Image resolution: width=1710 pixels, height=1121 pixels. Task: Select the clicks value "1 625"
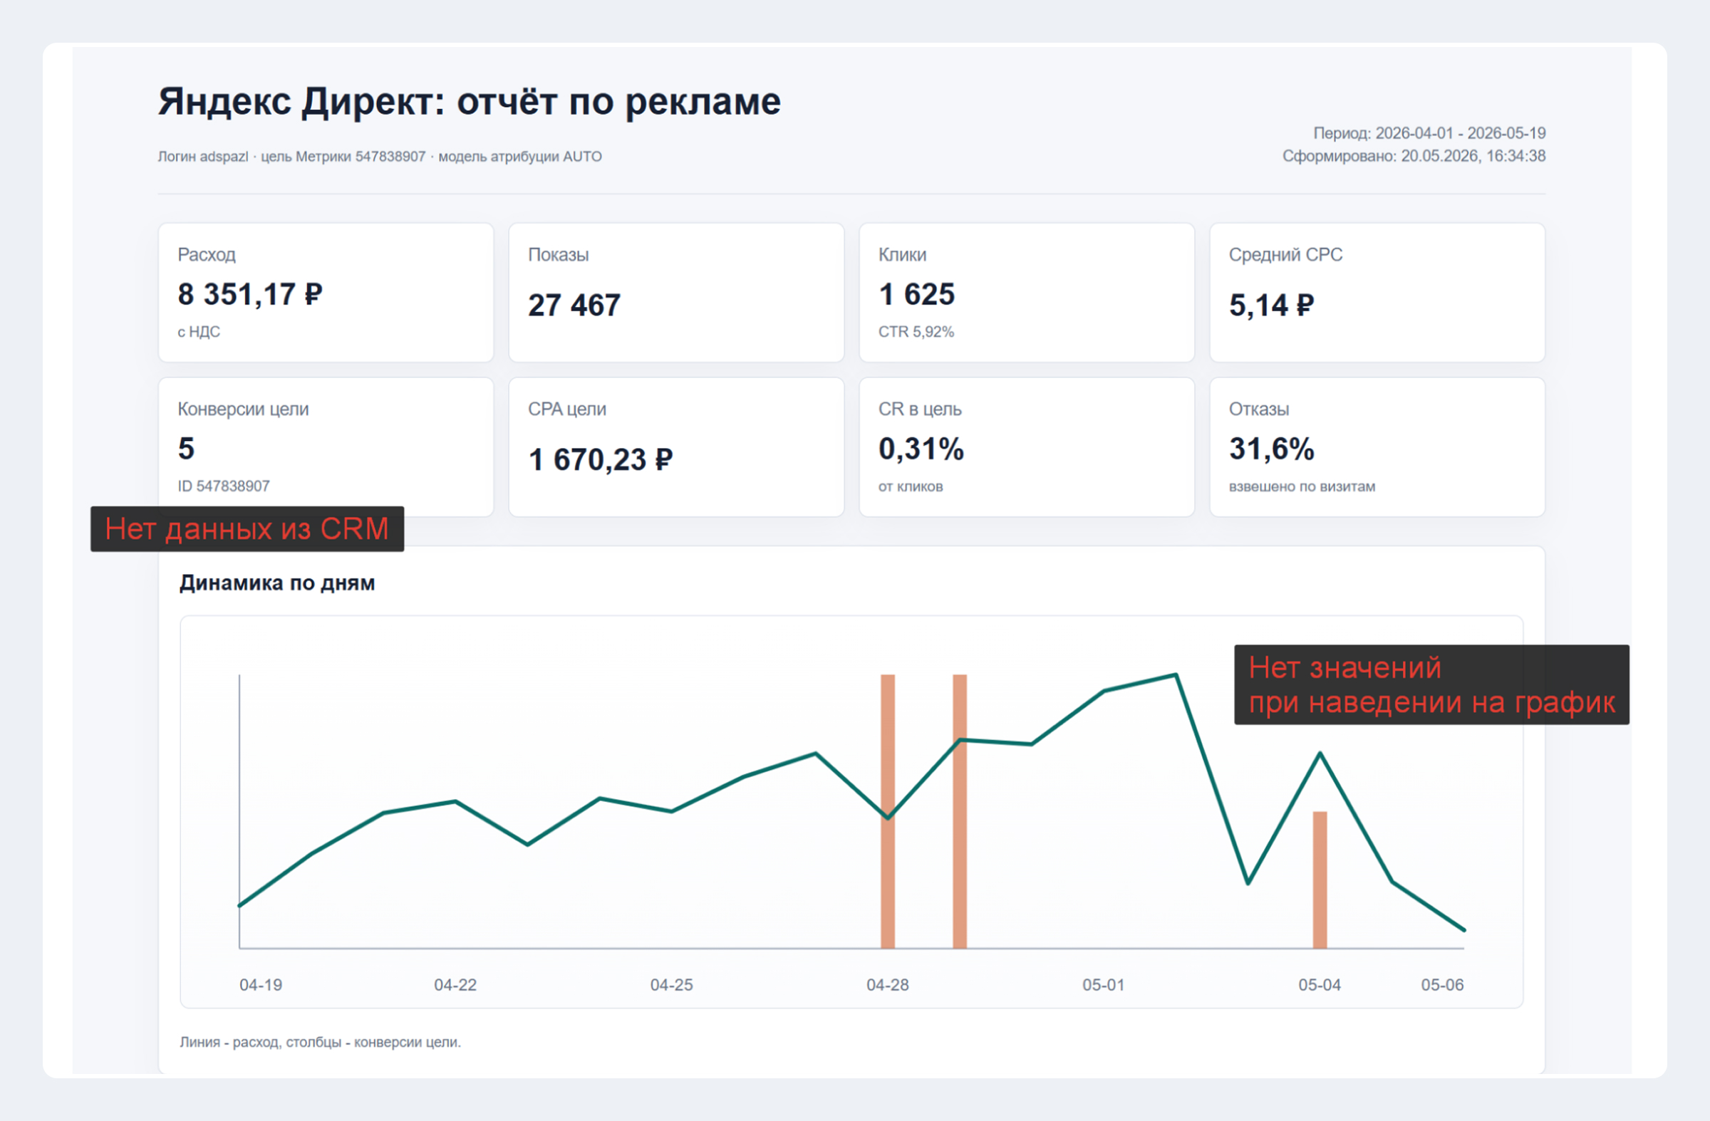pos(917,294)
